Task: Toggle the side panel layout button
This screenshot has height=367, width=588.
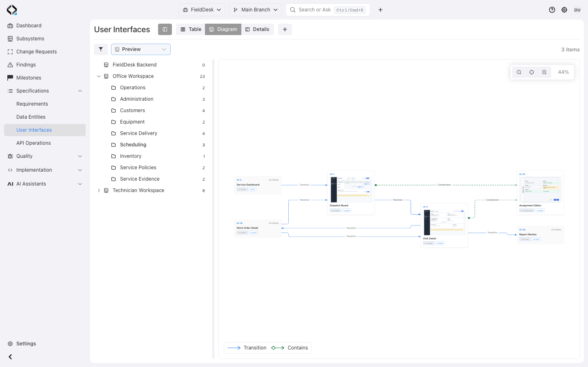Action: point(165,29)
